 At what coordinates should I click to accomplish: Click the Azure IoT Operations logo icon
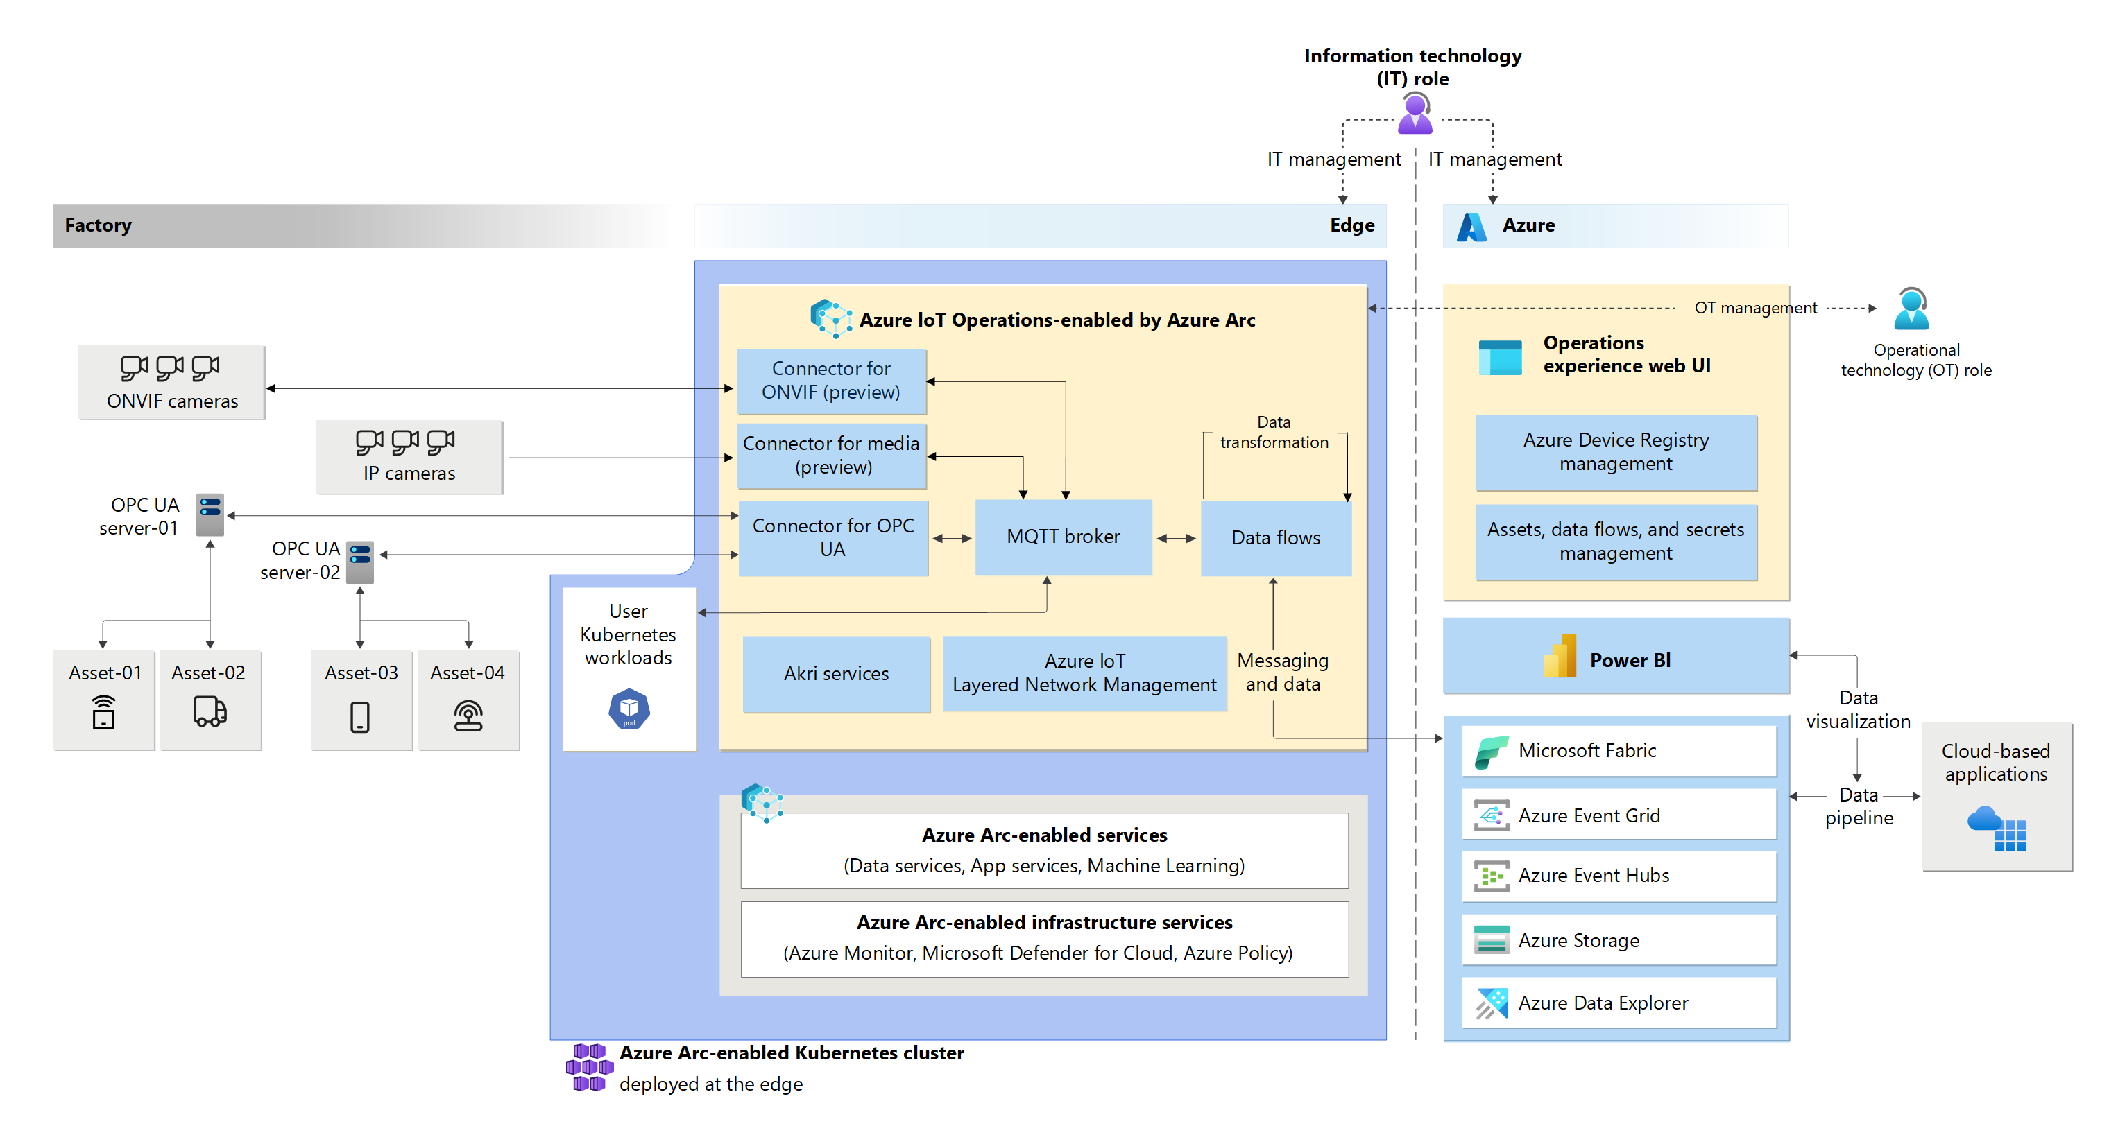(x=830, y=318)
